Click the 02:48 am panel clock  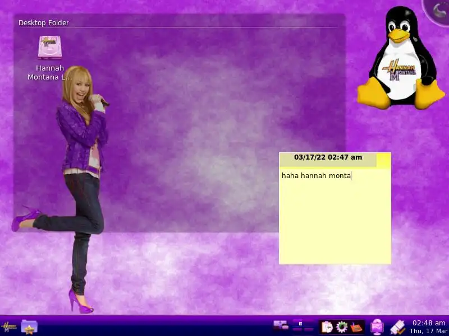pyautogui.click(x=429, y=327)
